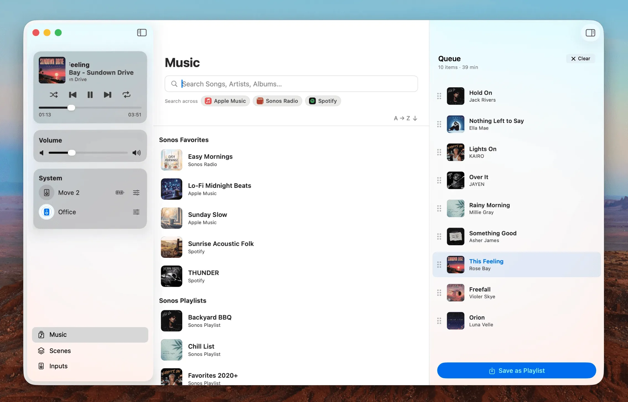
Task: Play Something Good by Asher James
Action: [517, 237]
